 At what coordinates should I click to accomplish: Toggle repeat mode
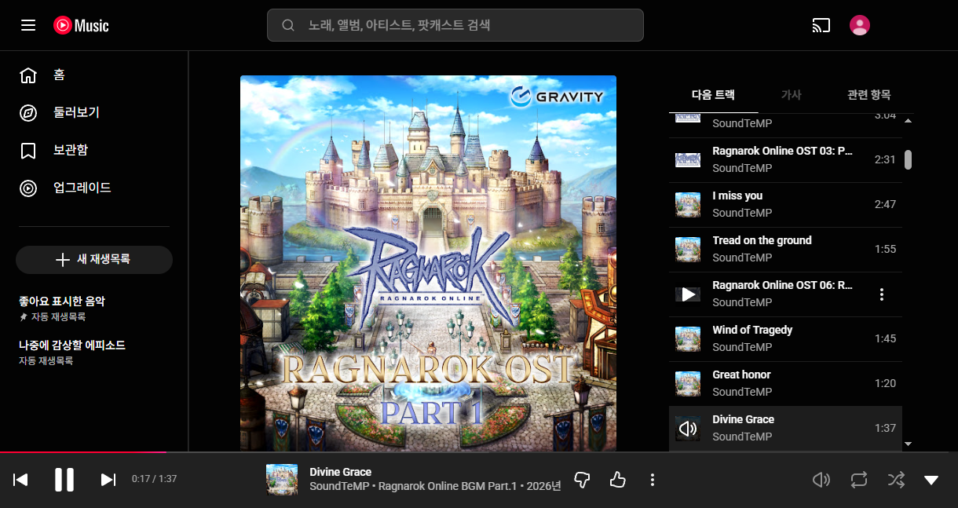click(x=858, y=480)
